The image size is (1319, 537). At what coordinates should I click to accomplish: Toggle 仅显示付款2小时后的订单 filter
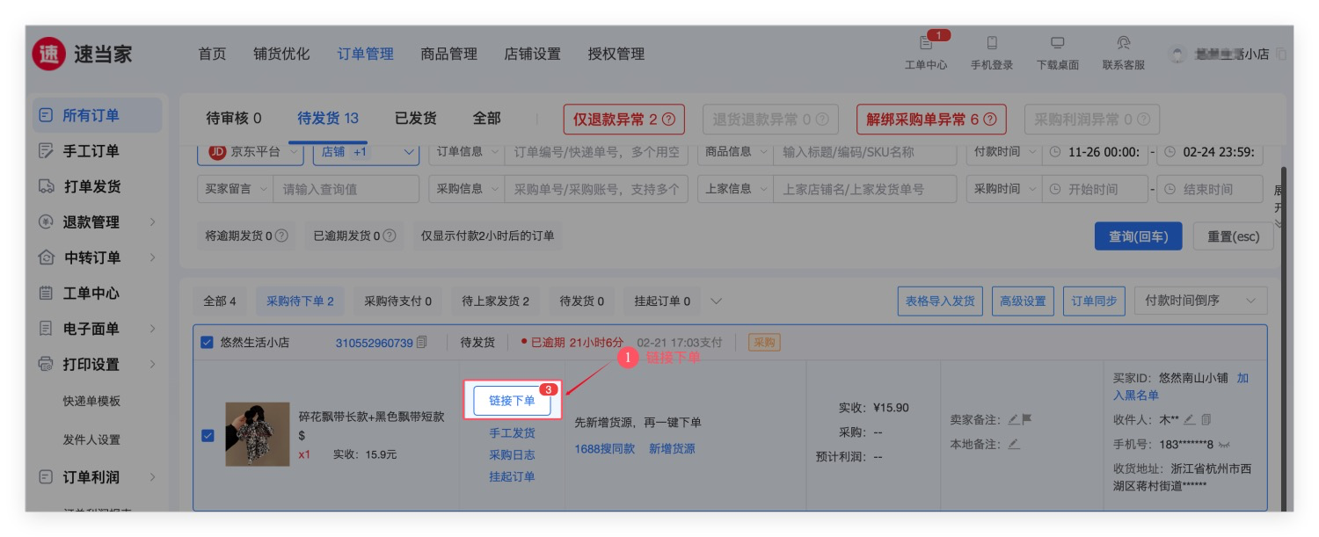click(x=487, y=236)
